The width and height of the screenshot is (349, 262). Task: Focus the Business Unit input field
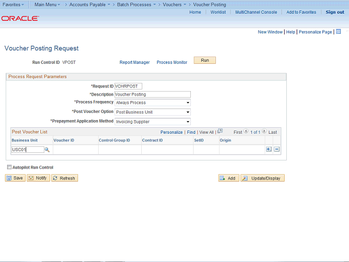pyautogui.click(x=28, y=150)
